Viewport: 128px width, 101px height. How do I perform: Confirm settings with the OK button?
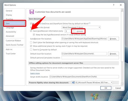click(x=106, y=88)
